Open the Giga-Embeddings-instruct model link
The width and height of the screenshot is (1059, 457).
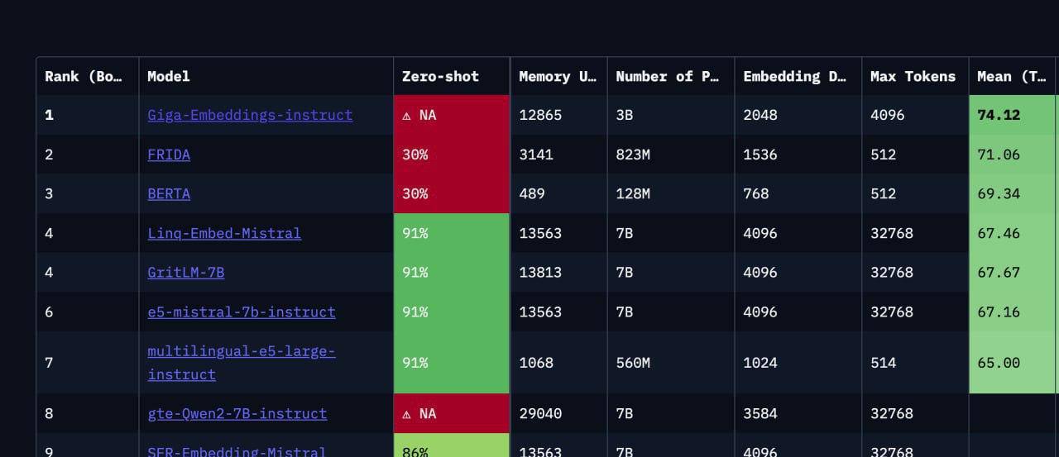[250, 115]
